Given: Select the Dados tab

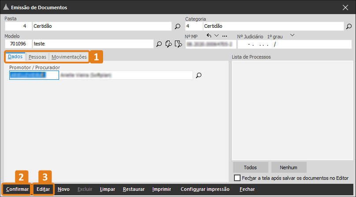Looking at the screenshot, I should [15, 56].
